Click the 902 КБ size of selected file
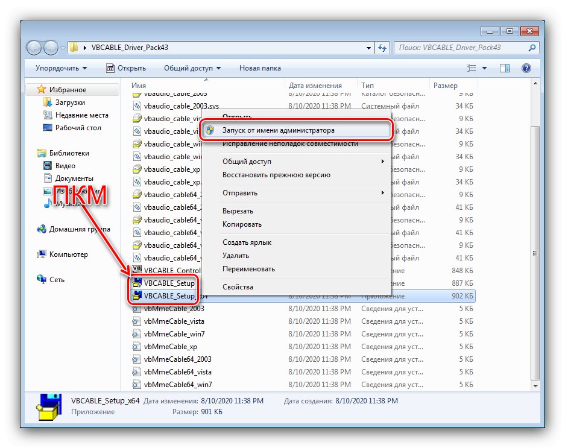Screen dimensions: 565x448 [462, 296]
